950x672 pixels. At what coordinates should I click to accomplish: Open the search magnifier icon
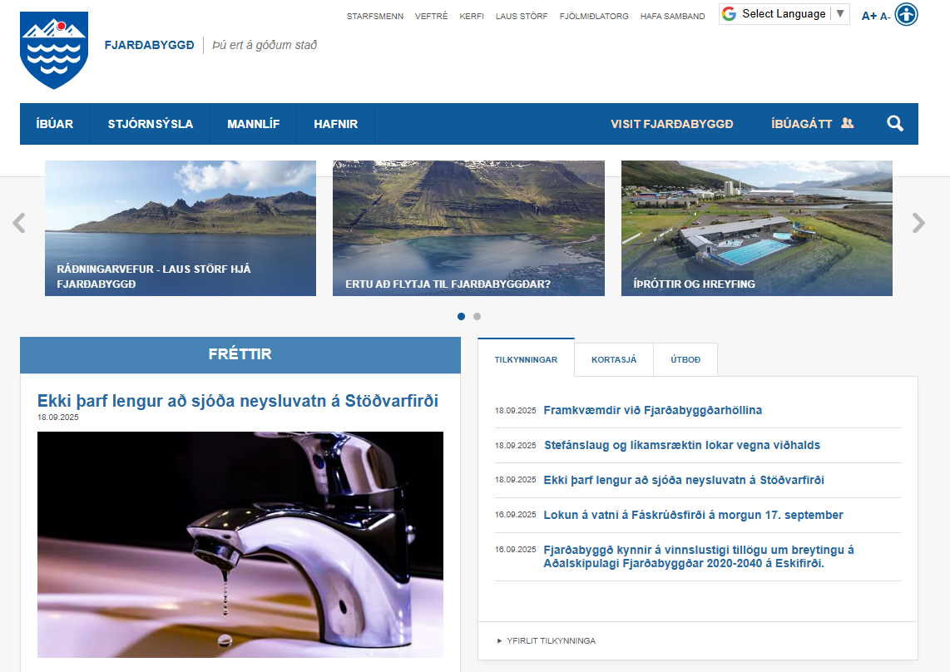[x=895, y=124]
